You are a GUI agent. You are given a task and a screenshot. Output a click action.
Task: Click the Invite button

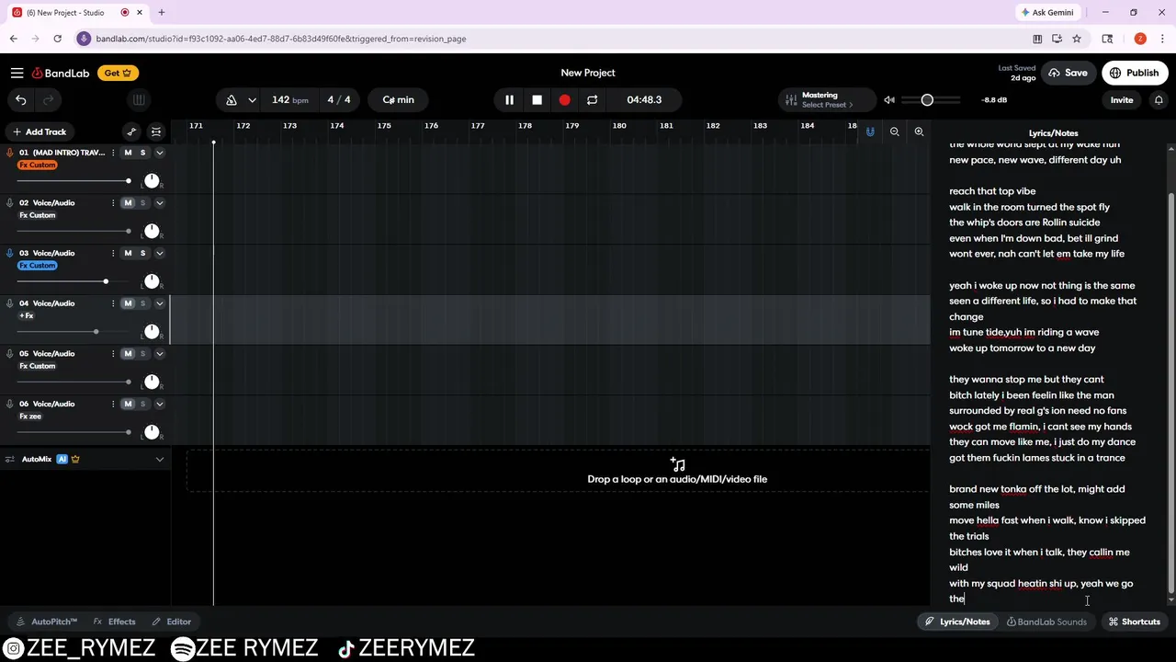[x=1122, y=99]
